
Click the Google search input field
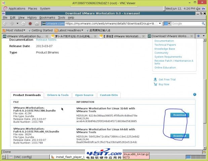186,23
